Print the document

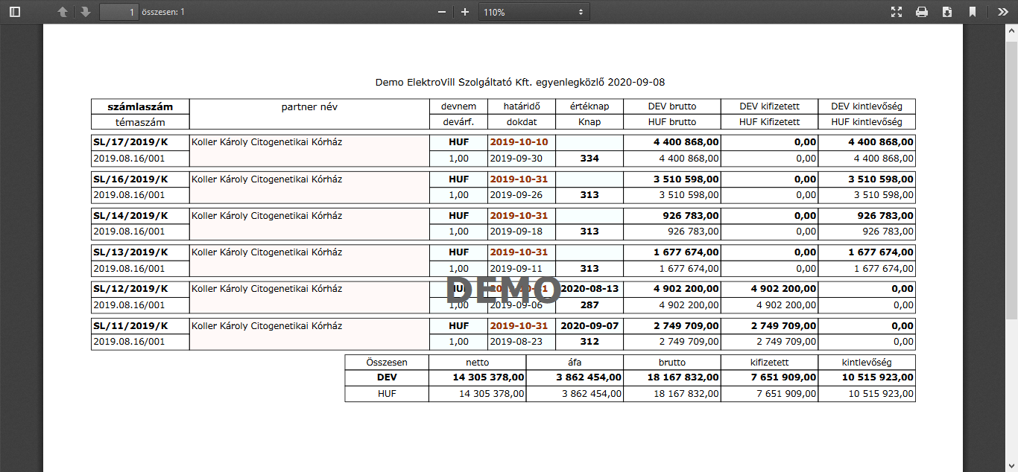coord(922,12)
